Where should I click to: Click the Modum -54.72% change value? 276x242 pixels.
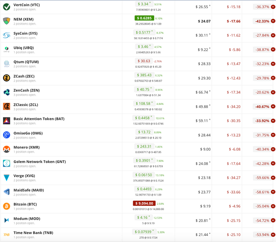point(261,220)
